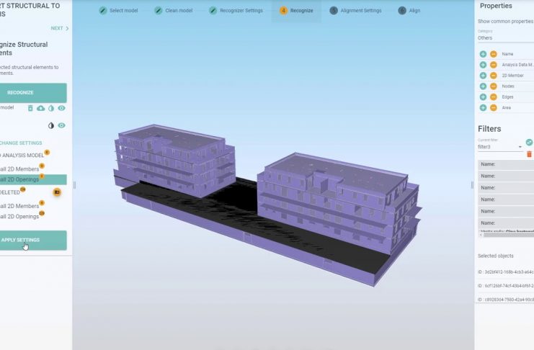Toggle second row transparency half-circle

tap(51, 125)
